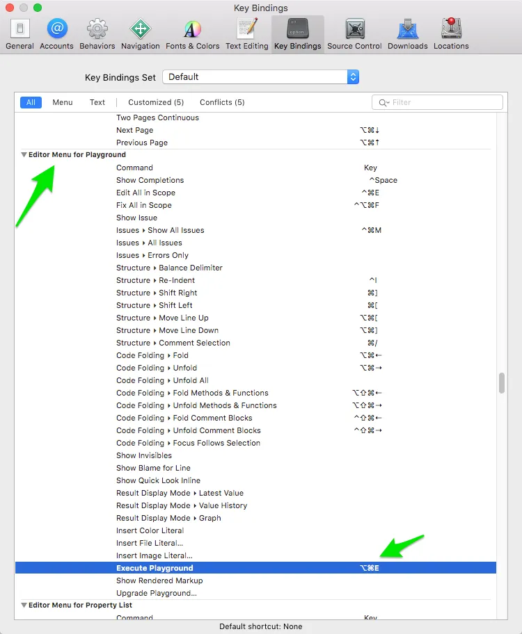Select Unfold Comment Blocks row
This screenshot has height=634, width=522.
pyautogui.click(x=255, y=431)
